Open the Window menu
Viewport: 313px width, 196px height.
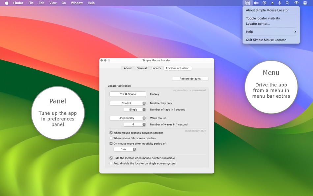(x=77, y=3)
